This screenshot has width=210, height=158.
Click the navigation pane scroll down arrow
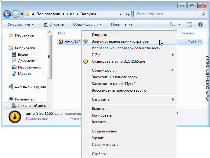point(49,106)
